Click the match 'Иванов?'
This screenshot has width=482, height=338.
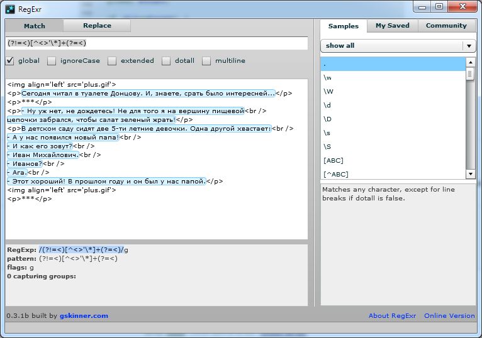point(25,163)
